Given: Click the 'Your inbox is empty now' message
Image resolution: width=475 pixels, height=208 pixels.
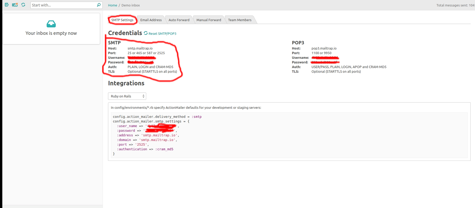Looking at the screenshot, I should point(51,33).
